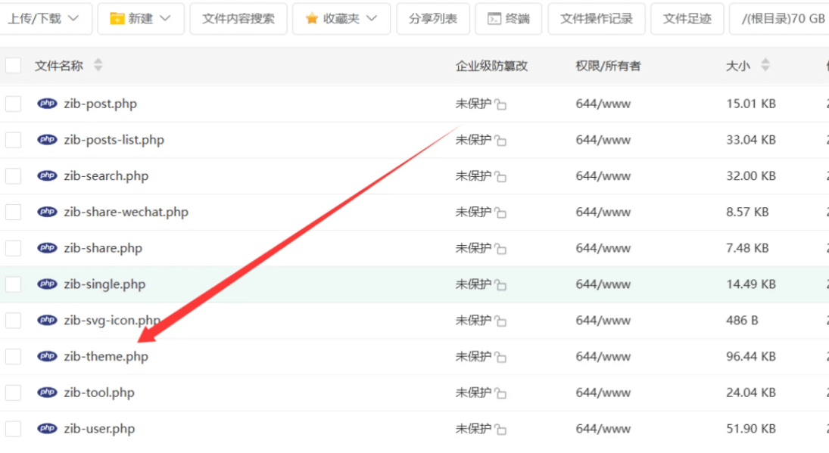Screen dimensions: 829x453
Task: Expand the 上传/下载 dropdown
Action: click(44, 19)
